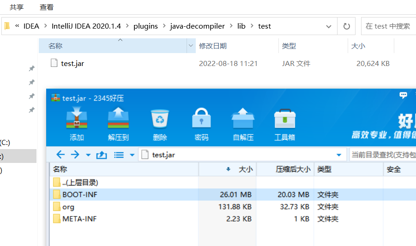This screenshot has width=416, height=246.
Task: Open the 共享 ribbon tab in Explorer
Action: [17, 7]
